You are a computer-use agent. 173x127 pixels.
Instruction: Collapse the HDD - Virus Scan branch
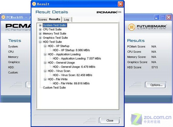pyautogui.click(x=45, y=71)
